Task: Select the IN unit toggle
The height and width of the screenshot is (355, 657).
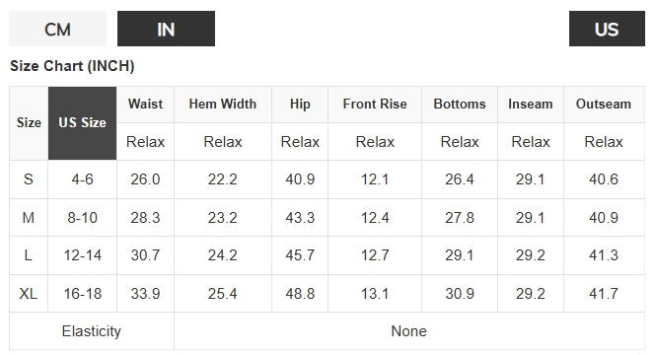Action: pyautogui.click(x=166, y=29)
